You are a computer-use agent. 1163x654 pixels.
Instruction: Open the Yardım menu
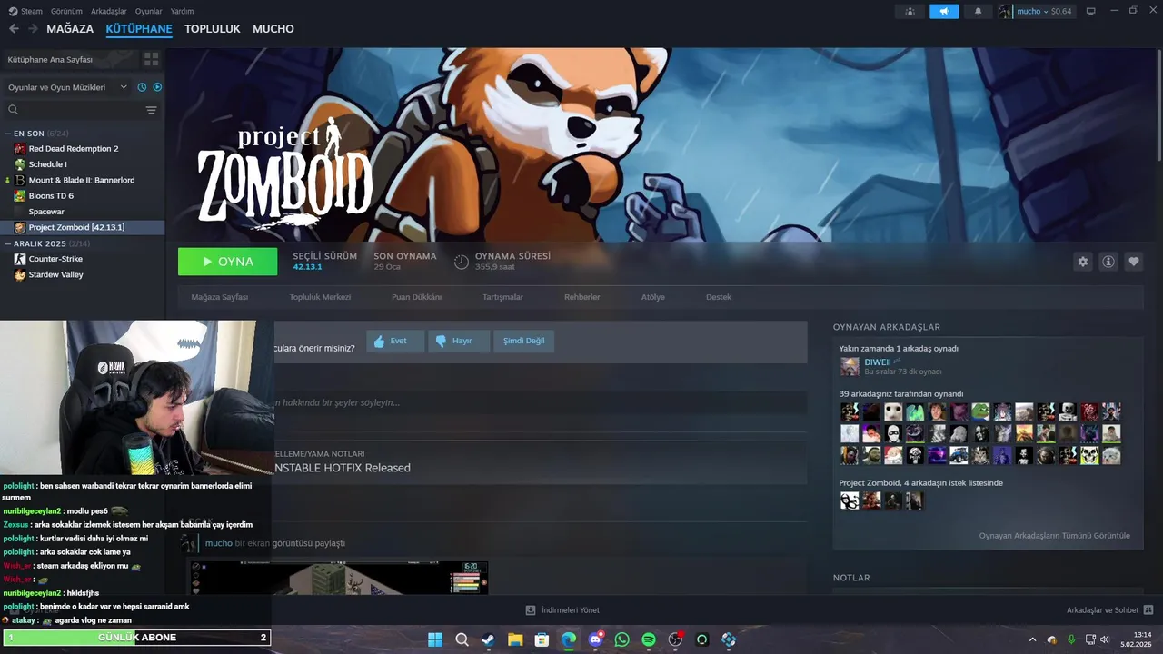(x=182, y=11)
